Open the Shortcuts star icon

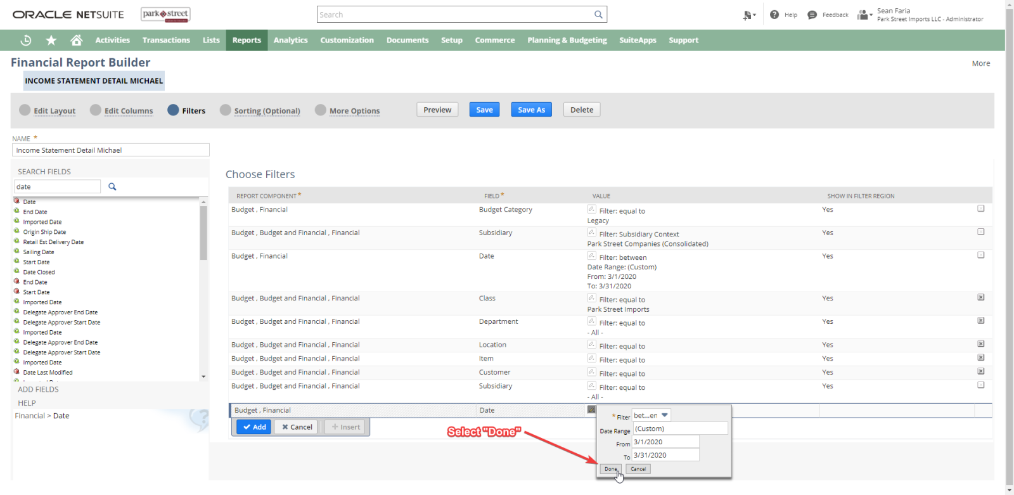coord(51,40)
